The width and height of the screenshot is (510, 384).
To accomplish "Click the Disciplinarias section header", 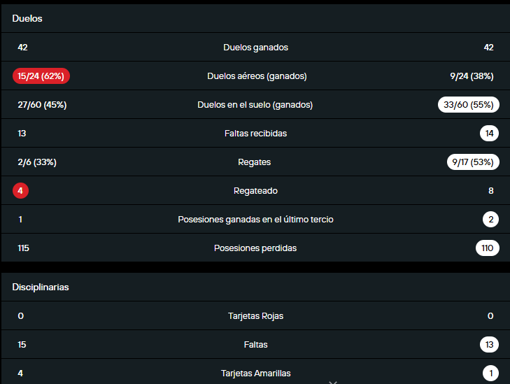I will coord(40,287).
